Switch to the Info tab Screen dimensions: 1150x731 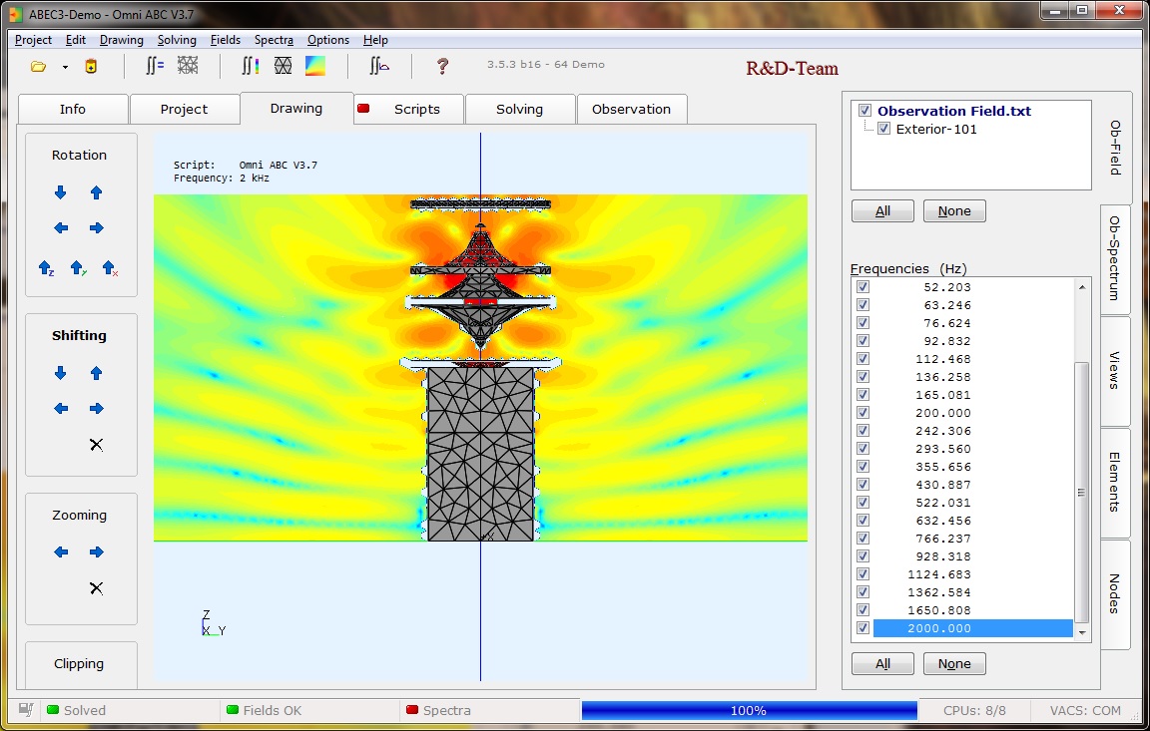point(73,109)
